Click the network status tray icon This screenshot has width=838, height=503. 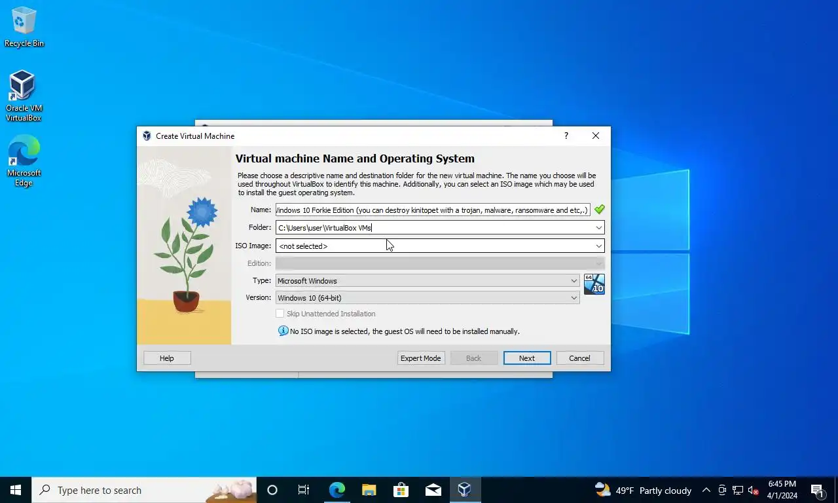(x=738, y=490)
